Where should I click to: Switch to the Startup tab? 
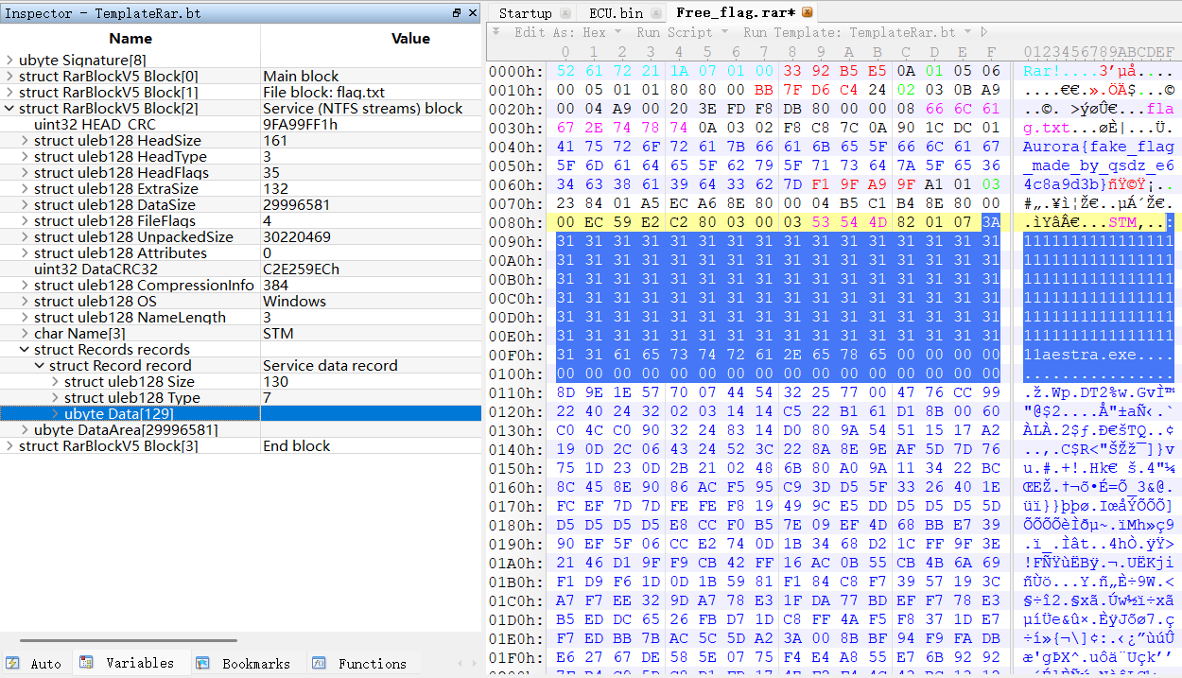tap(525, 12)
